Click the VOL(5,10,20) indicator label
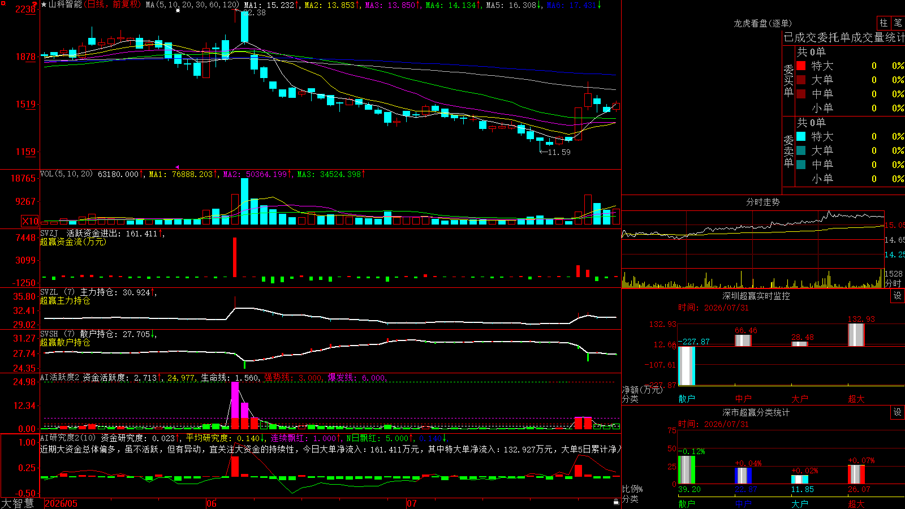The width and height of the screenshot is (905, 509). click(67, 174)
